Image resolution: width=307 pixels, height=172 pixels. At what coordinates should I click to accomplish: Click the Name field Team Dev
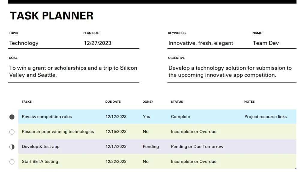[266, 43]
